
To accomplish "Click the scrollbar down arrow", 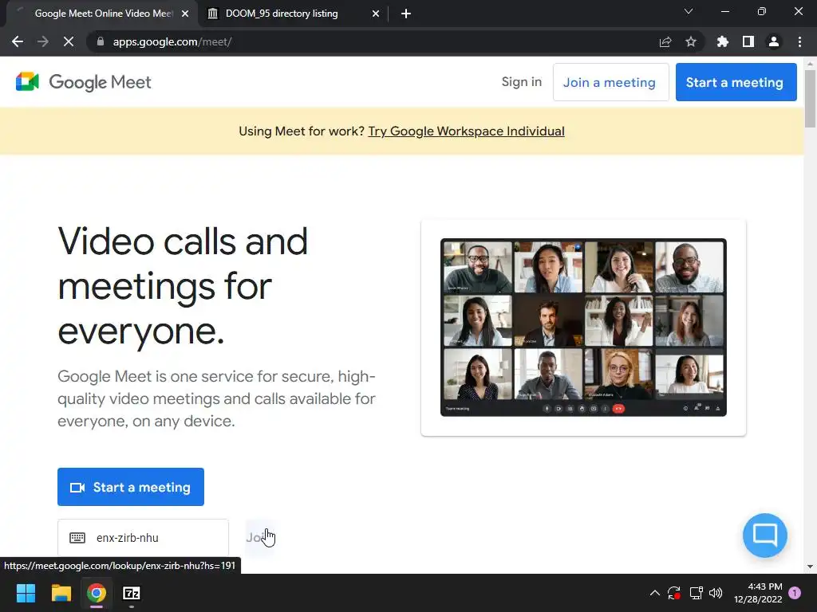I will click(810, 567).
